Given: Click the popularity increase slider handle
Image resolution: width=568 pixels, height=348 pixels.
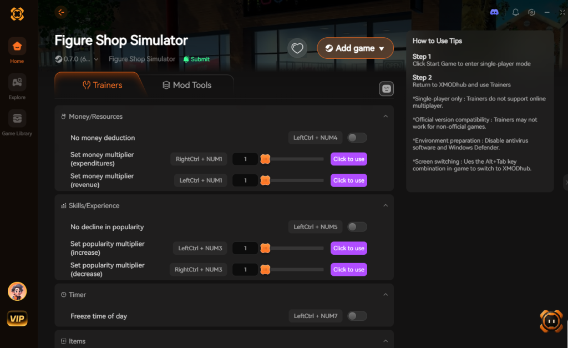Looking at the screenshot, I should tap(265, 248).
